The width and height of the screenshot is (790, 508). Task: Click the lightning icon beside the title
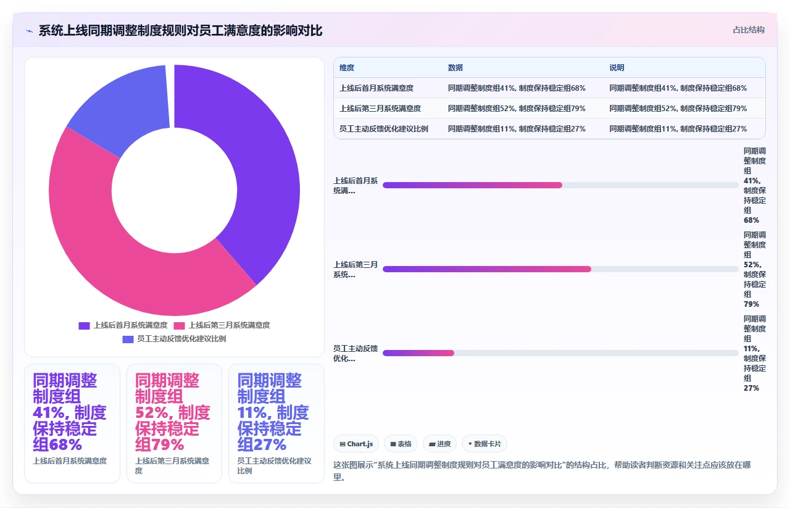click(x=29, y=31)
